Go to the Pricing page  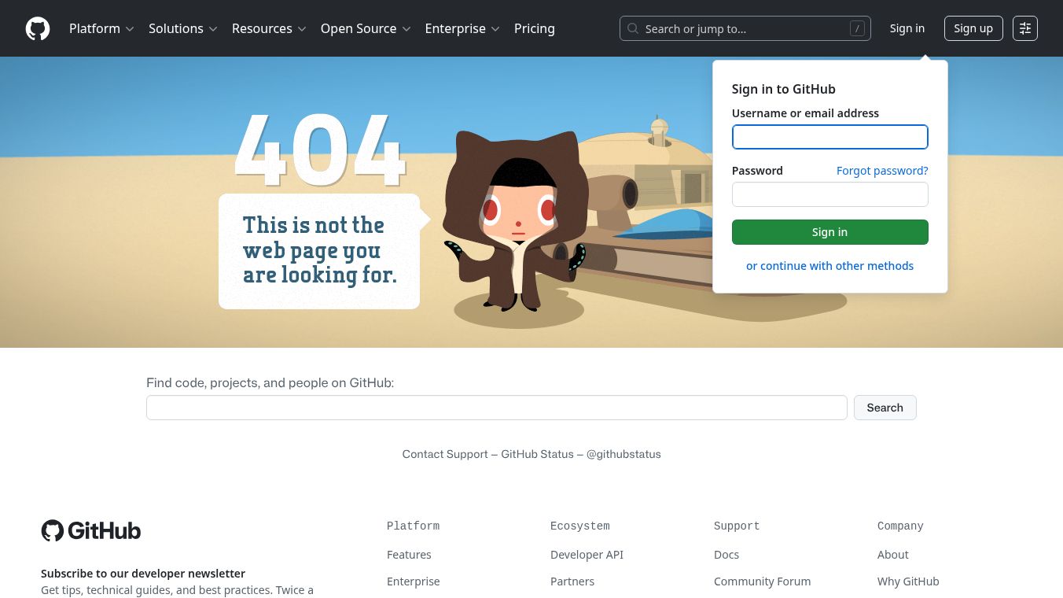click(535, 28)
